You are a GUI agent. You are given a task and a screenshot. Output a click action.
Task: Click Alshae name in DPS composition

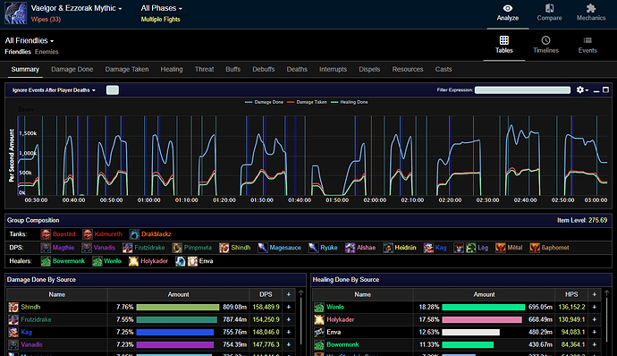click(366, 248)
